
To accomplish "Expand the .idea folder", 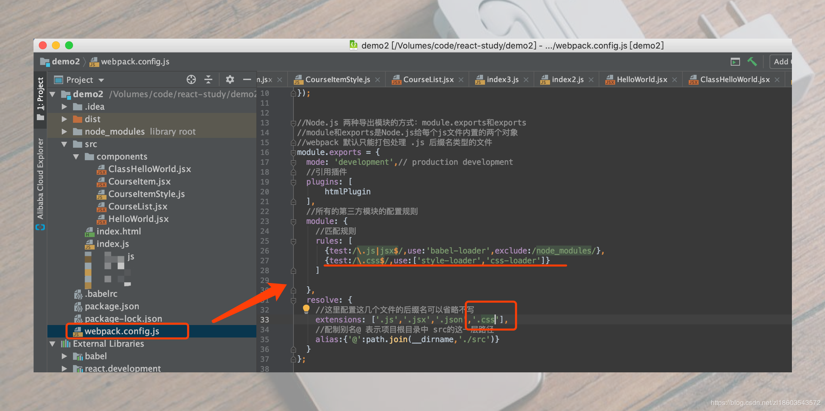I will (64, 107).
